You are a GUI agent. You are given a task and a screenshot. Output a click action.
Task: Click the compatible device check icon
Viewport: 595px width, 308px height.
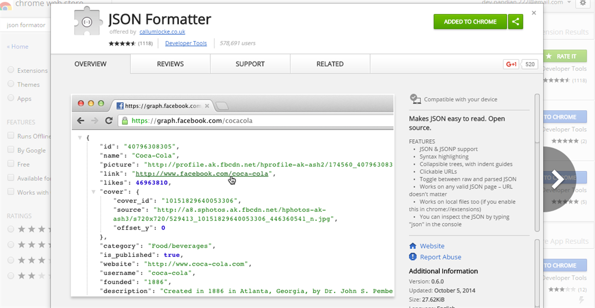click(415, 99)
